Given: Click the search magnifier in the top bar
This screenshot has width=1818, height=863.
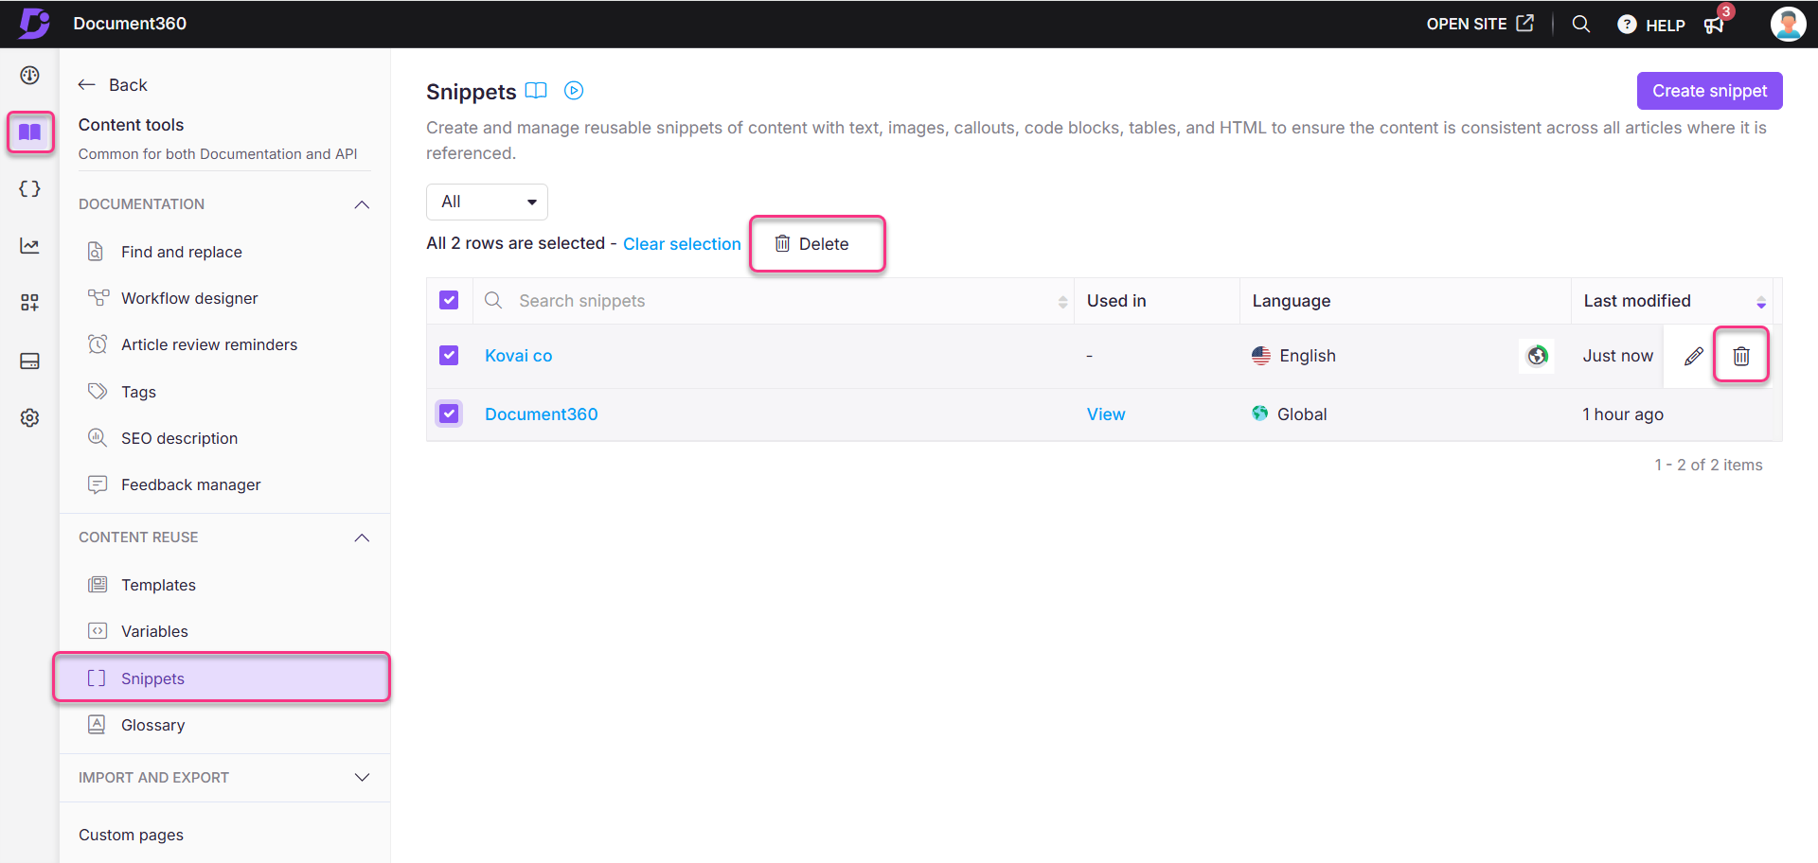Looking at the screenshot, I should (x=1580, y=24).
